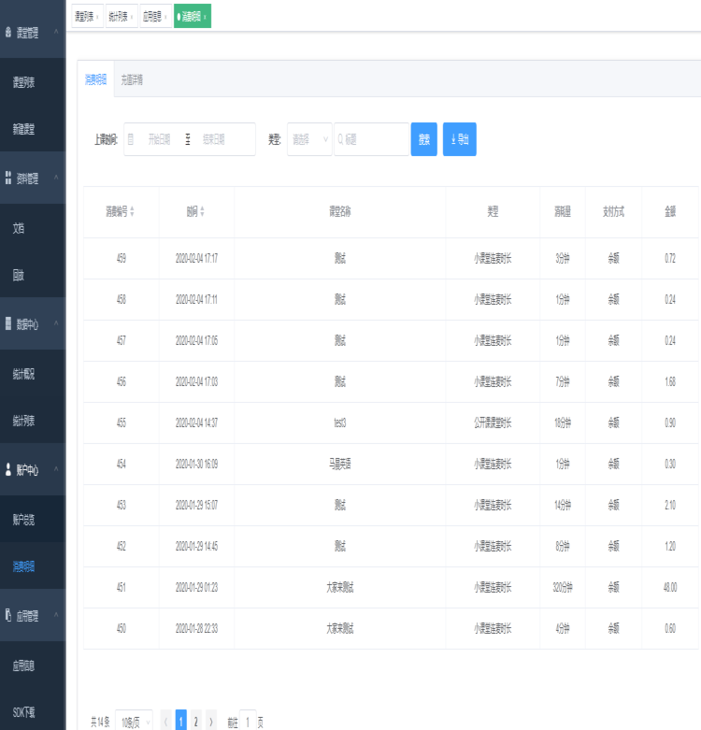Click the 课堂管理 sidebar icon
The image size is (701, 730).
tap(8, 32)
